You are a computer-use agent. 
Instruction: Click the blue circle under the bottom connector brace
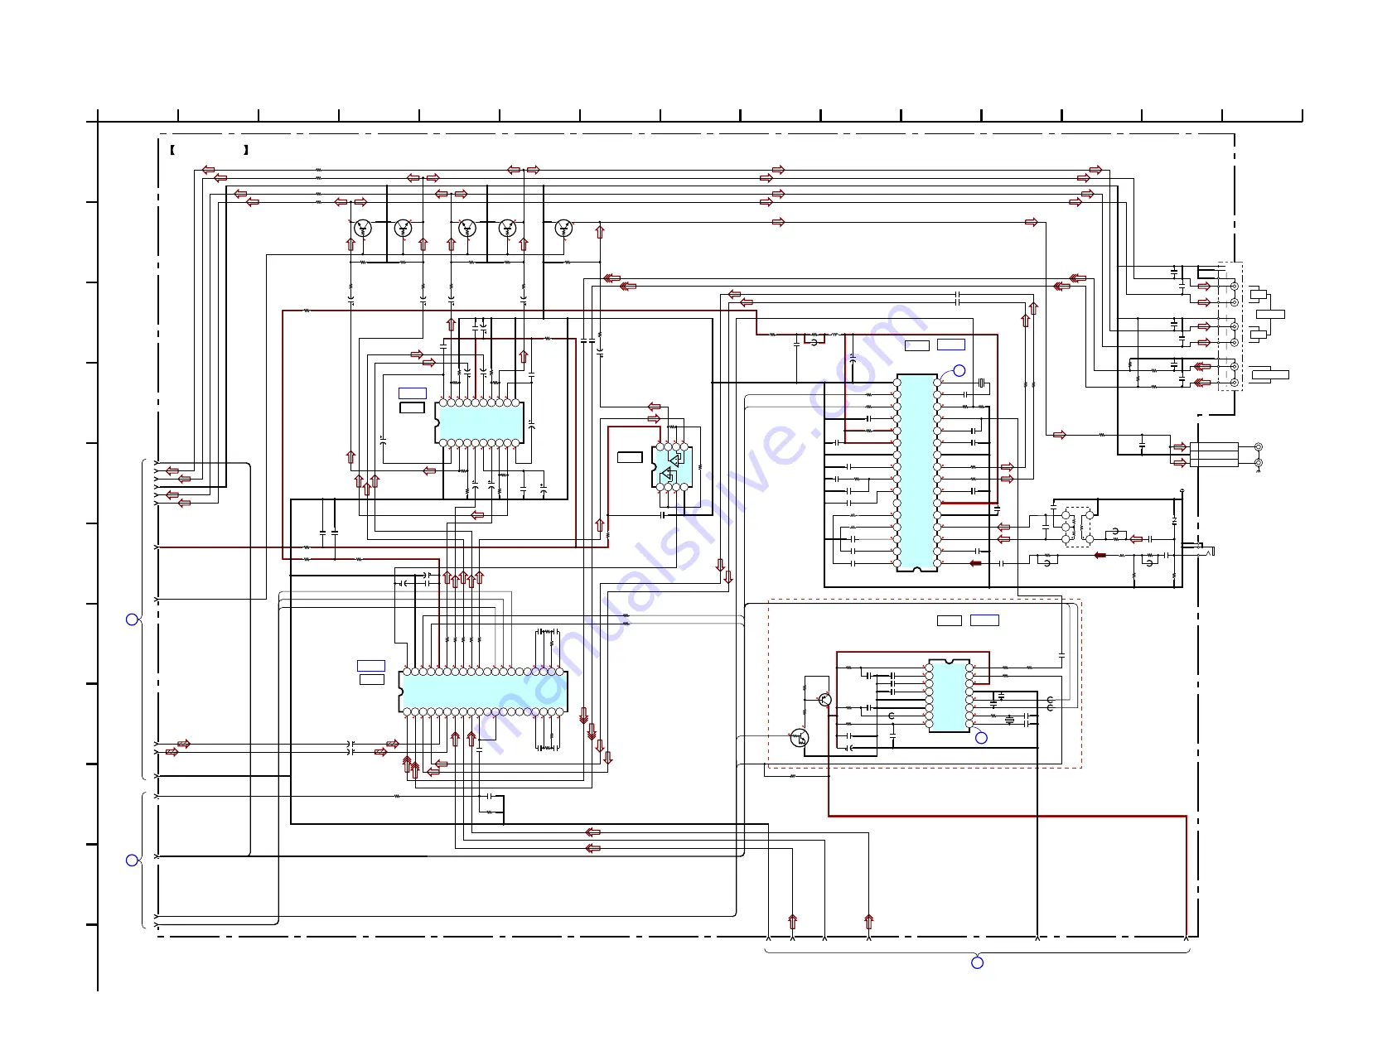pyautogui.click(x=978, y=962)
